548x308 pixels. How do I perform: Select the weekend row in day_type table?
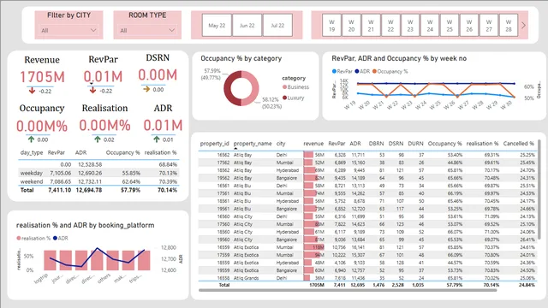coord(98,181)
